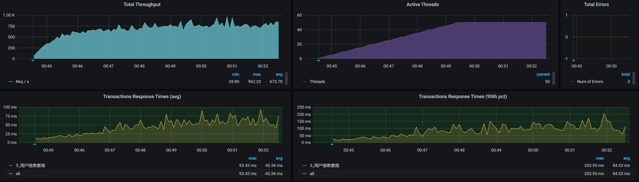Click the annotation marker under Total Errors chart
The width and height of the screenshot is (639, 182).
[x=573, y=60]
